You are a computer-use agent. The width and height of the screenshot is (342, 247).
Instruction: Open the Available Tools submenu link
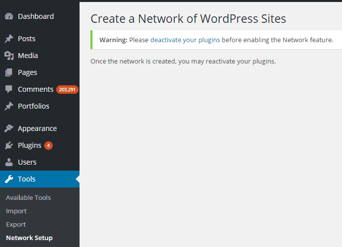tap(28, 197)
